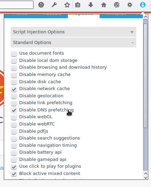This screenshot has width=151, height=187.
Task: Uncheck Block active mixed content
Action: click(x=14, y=174)
